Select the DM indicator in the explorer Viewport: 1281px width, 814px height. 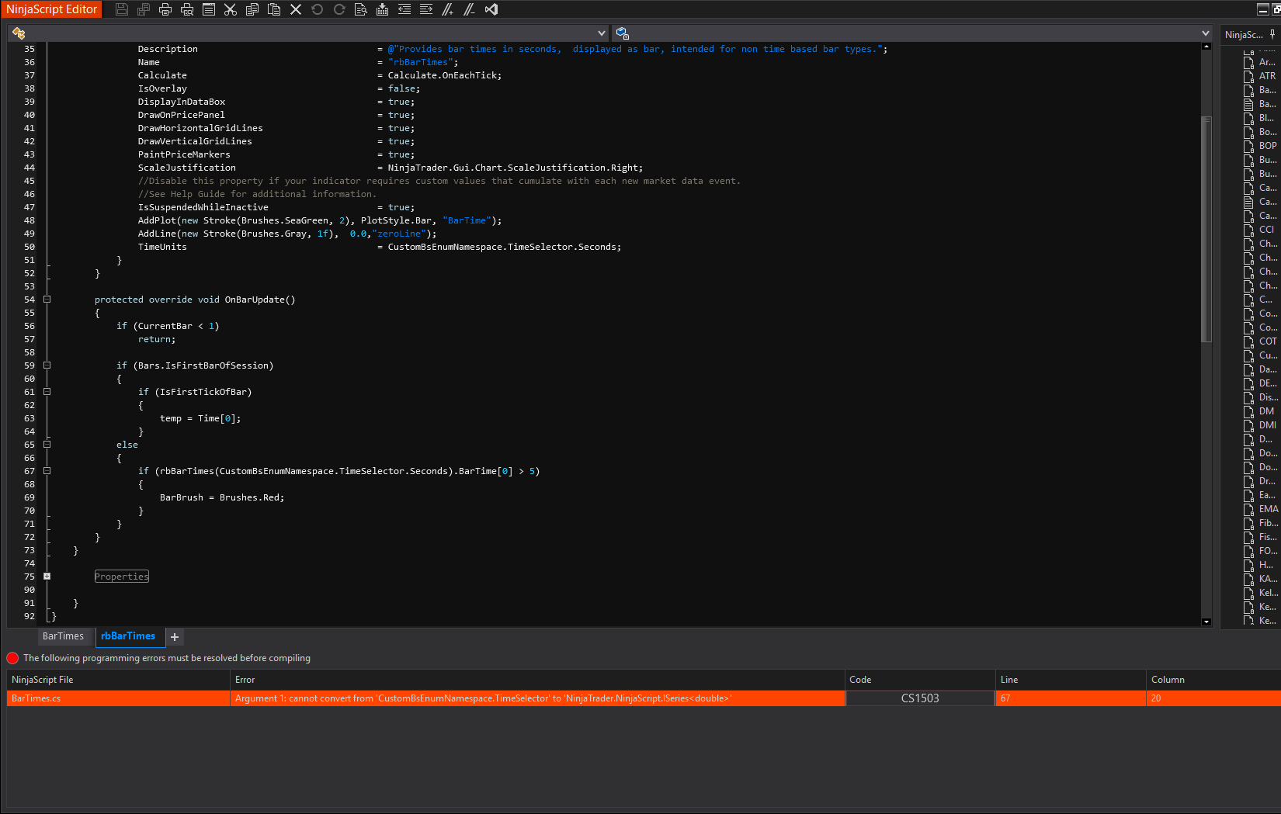pos(1266,411)
